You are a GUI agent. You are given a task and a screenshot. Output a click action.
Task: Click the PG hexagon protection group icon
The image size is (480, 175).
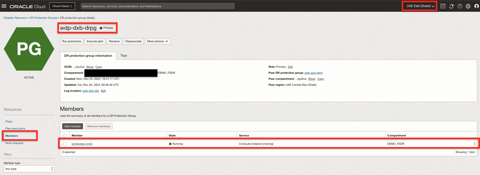pyautogui.click(x=29, y=49)
